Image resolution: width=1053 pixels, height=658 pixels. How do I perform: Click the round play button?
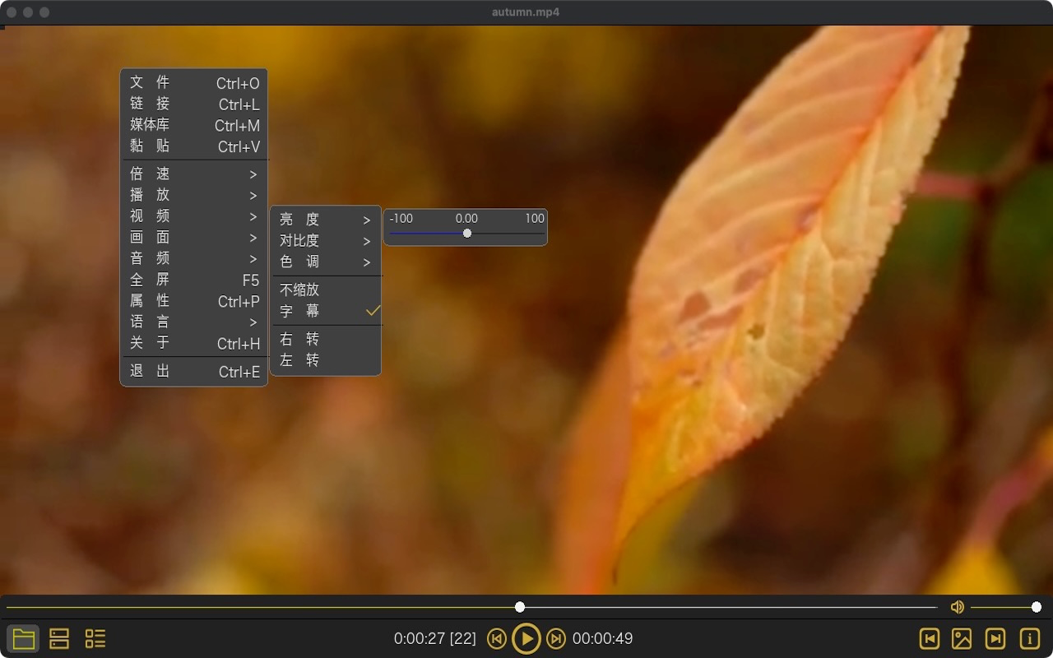tap(526, 638)
